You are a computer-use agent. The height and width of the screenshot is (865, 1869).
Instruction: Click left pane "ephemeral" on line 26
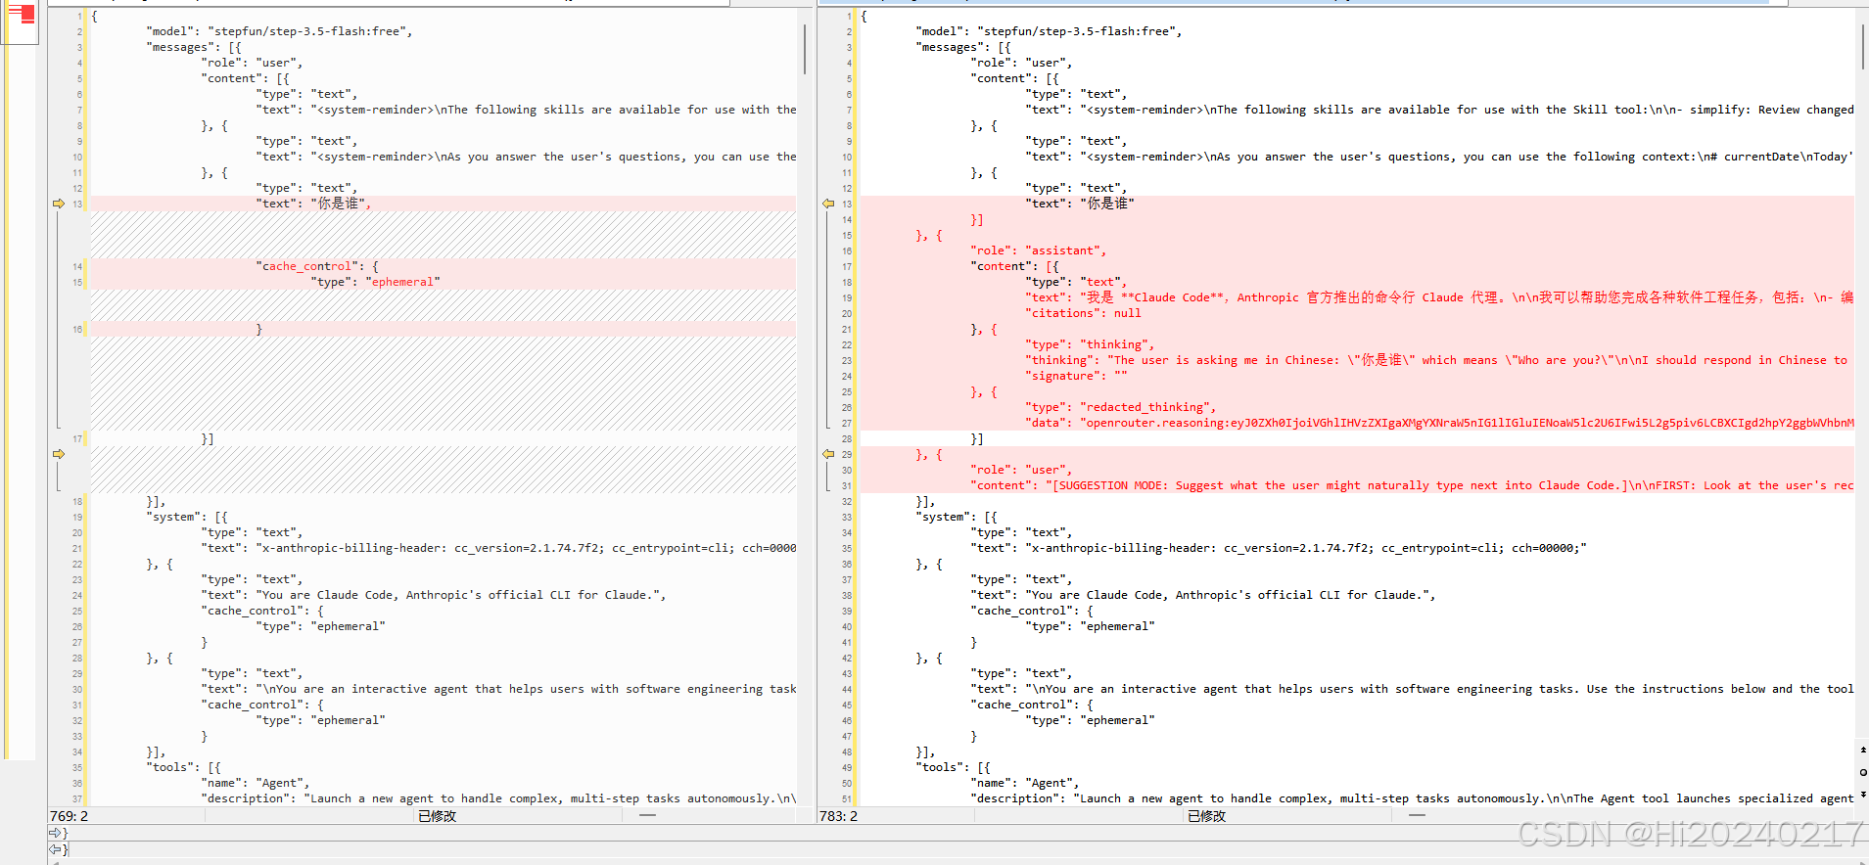click(349, 626)
